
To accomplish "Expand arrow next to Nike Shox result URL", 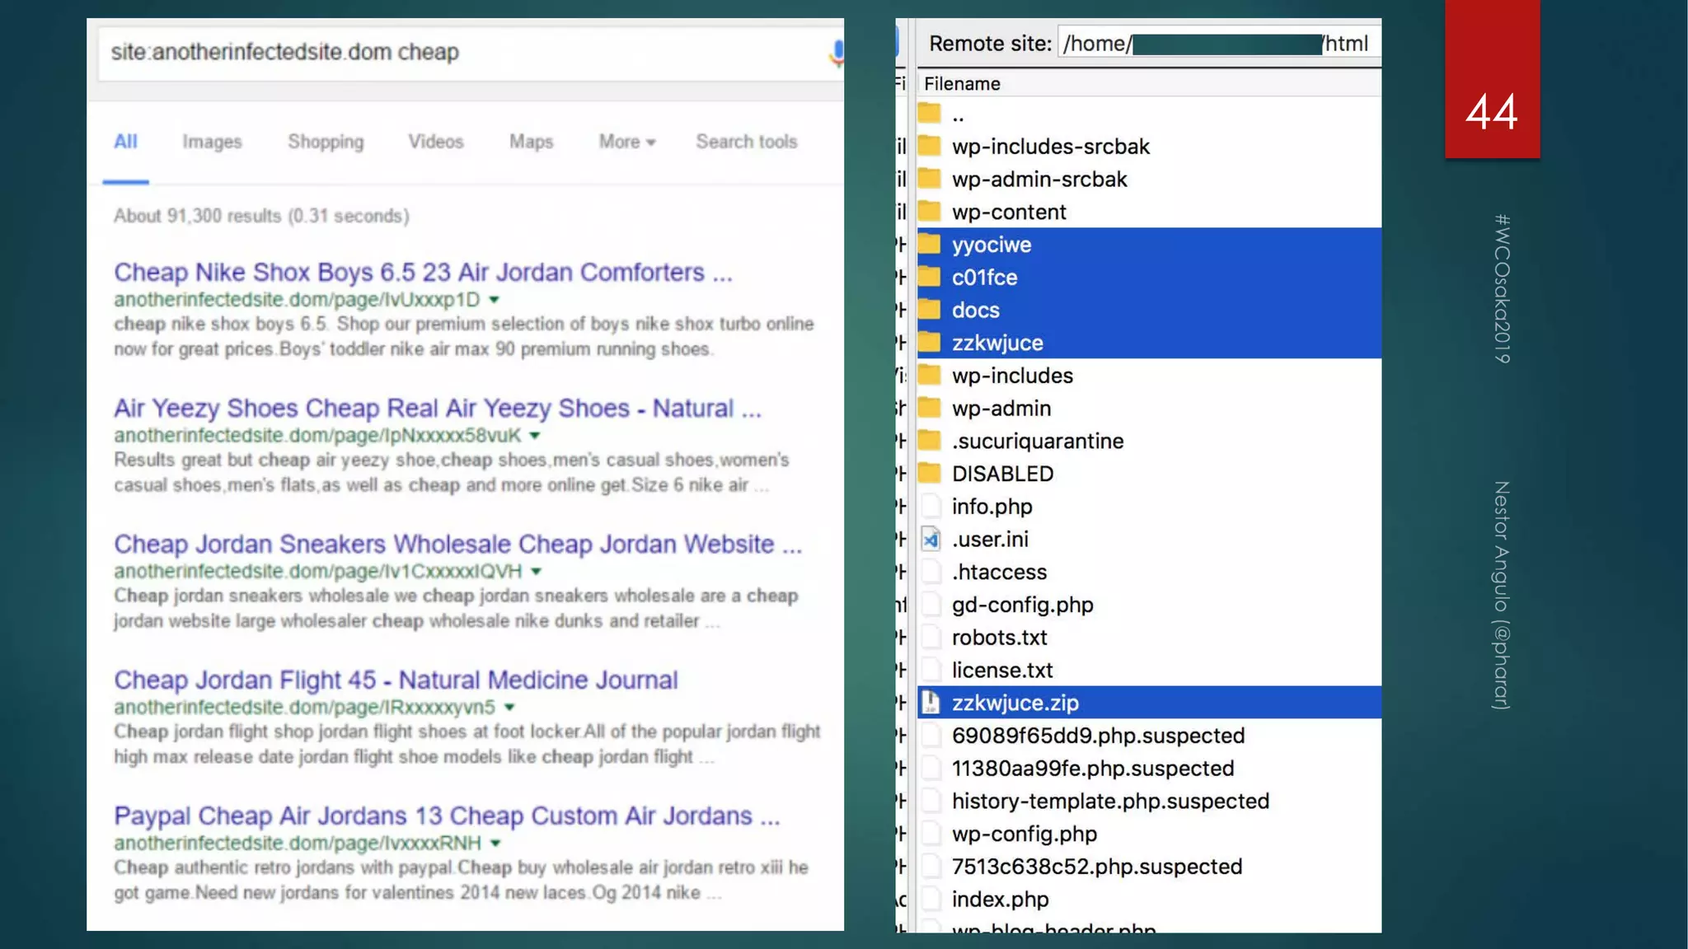I will 495,300.
